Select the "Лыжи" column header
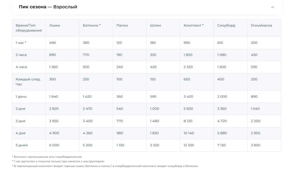The width and height of the screenshot is (299, 176). pyautogui.click(x=55, y=25)
